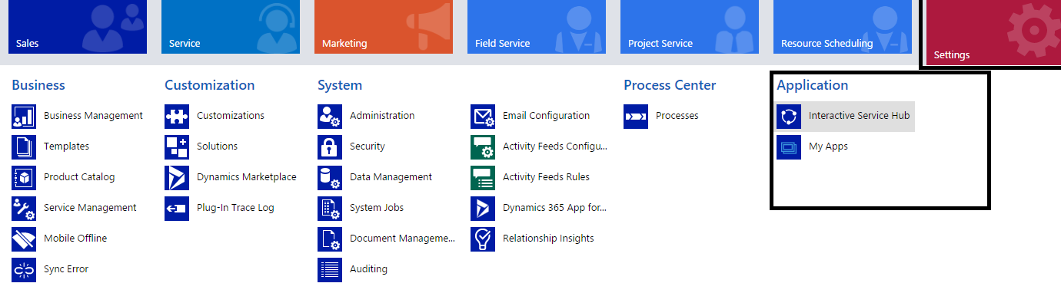Open Activity Feeds Rules
This screenshot has height=293, width=1061.
pyautogui.click(x=546, y=177)
